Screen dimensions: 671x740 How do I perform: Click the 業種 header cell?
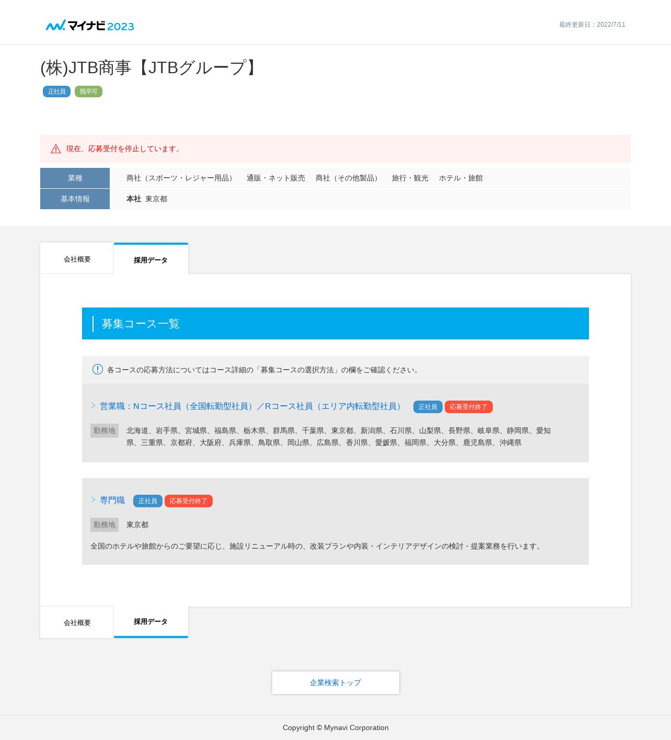75,178
